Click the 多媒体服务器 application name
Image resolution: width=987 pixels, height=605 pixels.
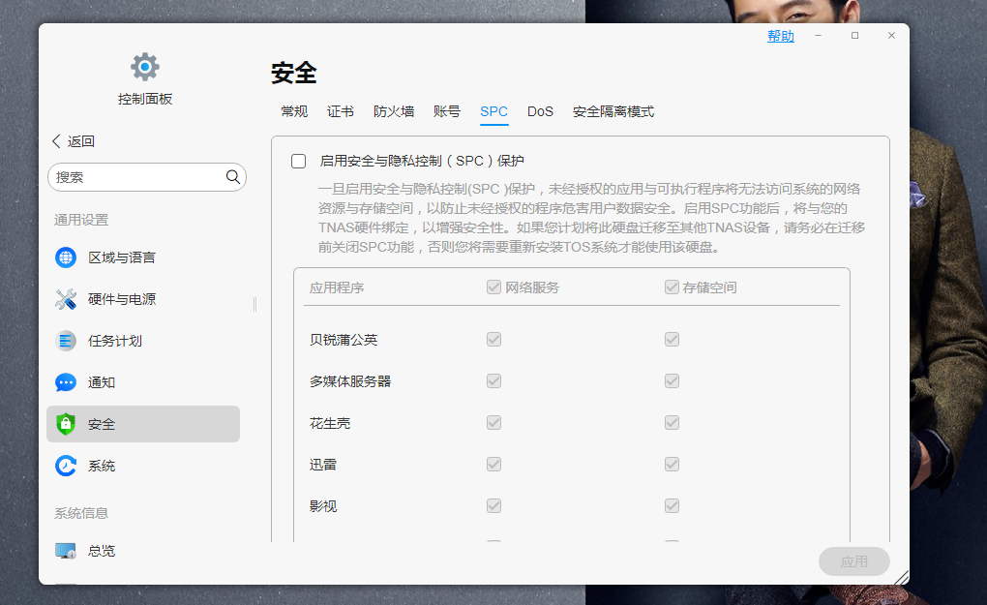point(350,381)
